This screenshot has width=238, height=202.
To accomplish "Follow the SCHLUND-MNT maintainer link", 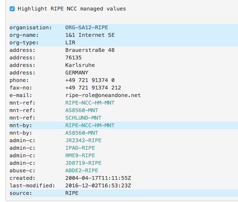I will (84, 118).
